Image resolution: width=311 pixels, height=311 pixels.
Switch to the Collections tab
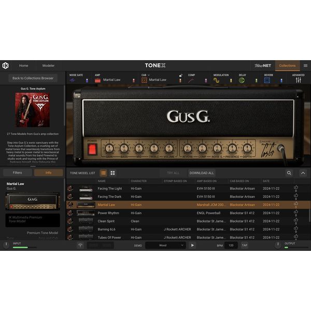pyautogui.click(x=287, y=66)
